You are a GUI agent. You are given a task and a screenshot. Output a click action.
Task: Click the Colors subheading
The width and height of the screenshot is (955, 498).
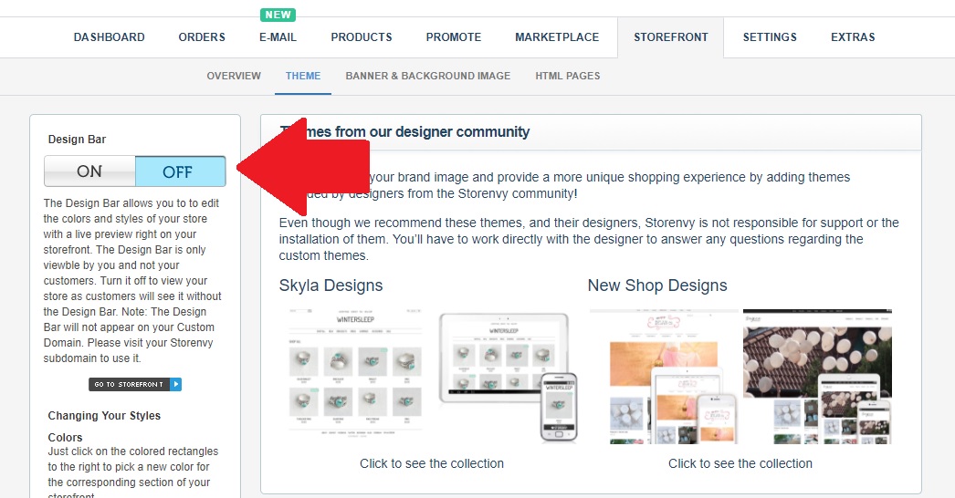(x=65, y=437)
